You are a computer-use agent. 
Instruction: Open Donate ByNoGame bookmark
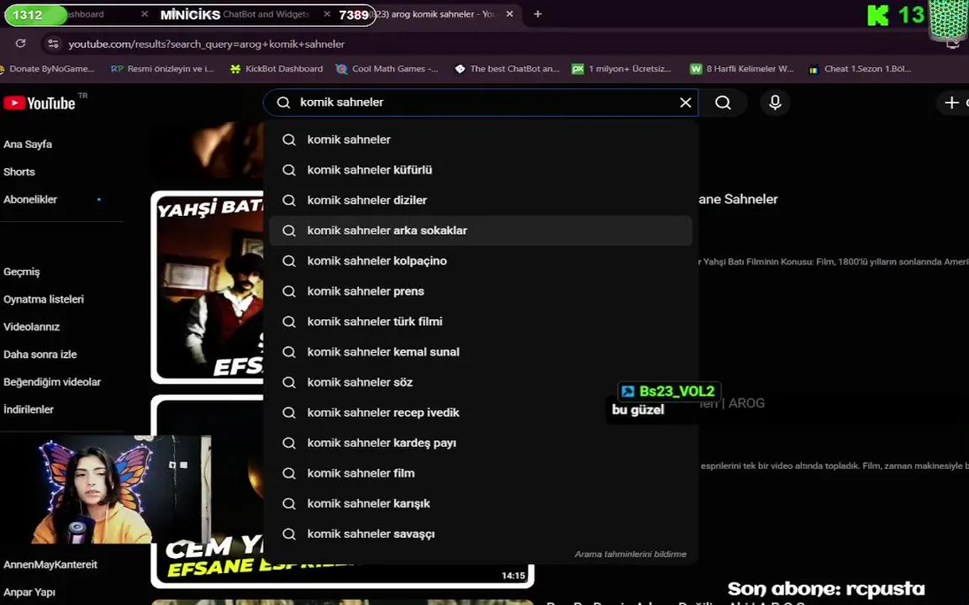pos(48,69)
